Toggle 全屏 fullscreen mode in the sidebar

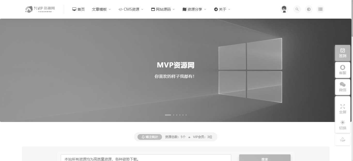point(343,109)
